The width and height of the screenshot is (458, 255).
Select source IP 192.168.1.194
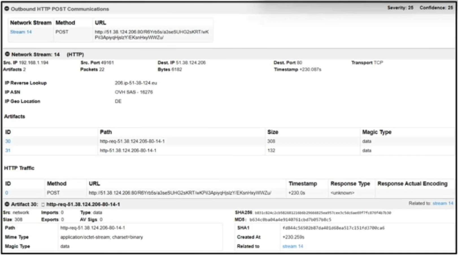(34, 62)
